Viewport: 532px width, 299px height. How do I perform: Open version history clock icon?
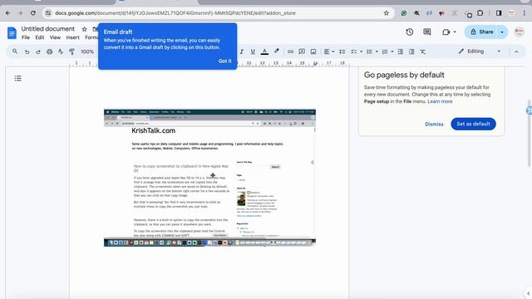pos(410,32)
